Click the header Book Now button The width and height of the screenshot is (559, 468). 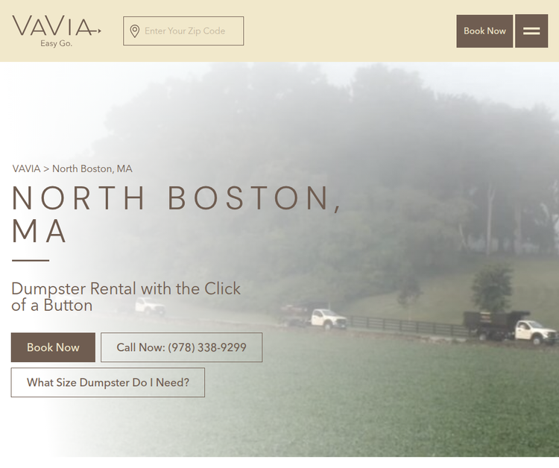[x=484, y=31]
